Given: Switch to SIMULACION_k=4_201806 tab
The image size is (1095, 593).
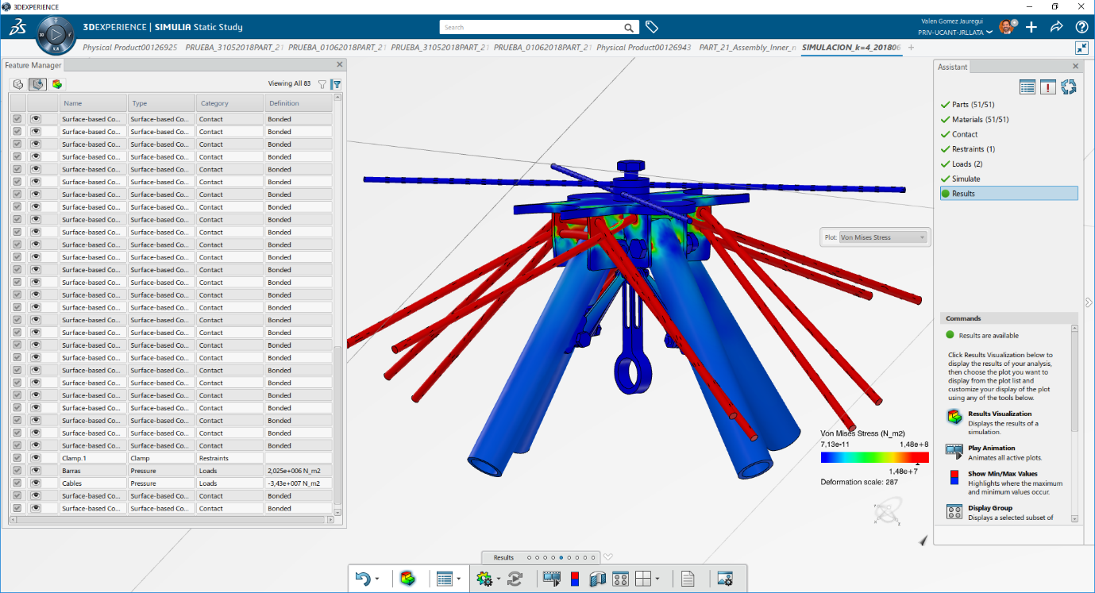Looking at the screenshot, I should tap(850, 48).
